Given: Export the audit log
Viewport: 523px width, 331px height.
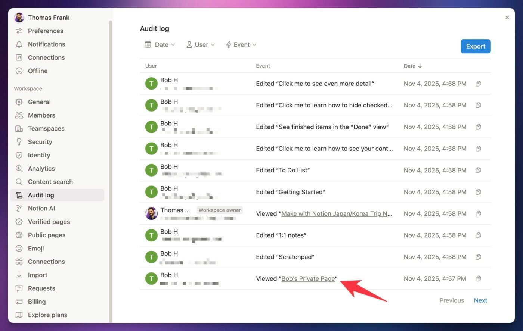Looking at the screenshot, I should (x=475, y=46).
